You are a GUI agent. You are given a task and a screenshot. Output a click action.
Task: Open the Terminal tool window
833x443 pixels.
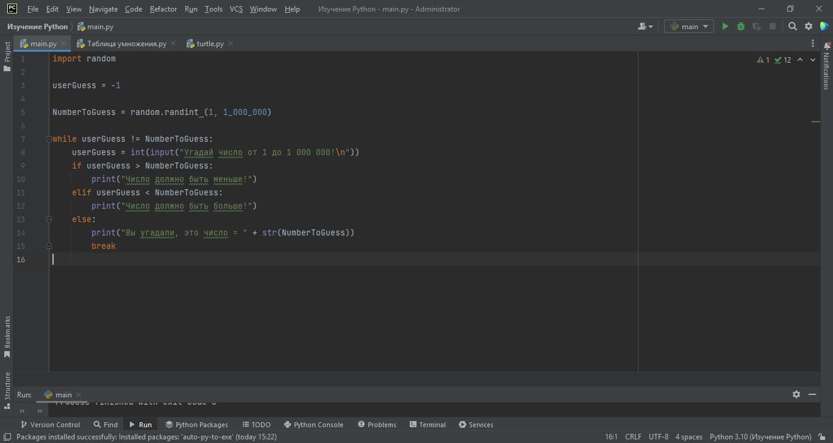pos(427,424)
